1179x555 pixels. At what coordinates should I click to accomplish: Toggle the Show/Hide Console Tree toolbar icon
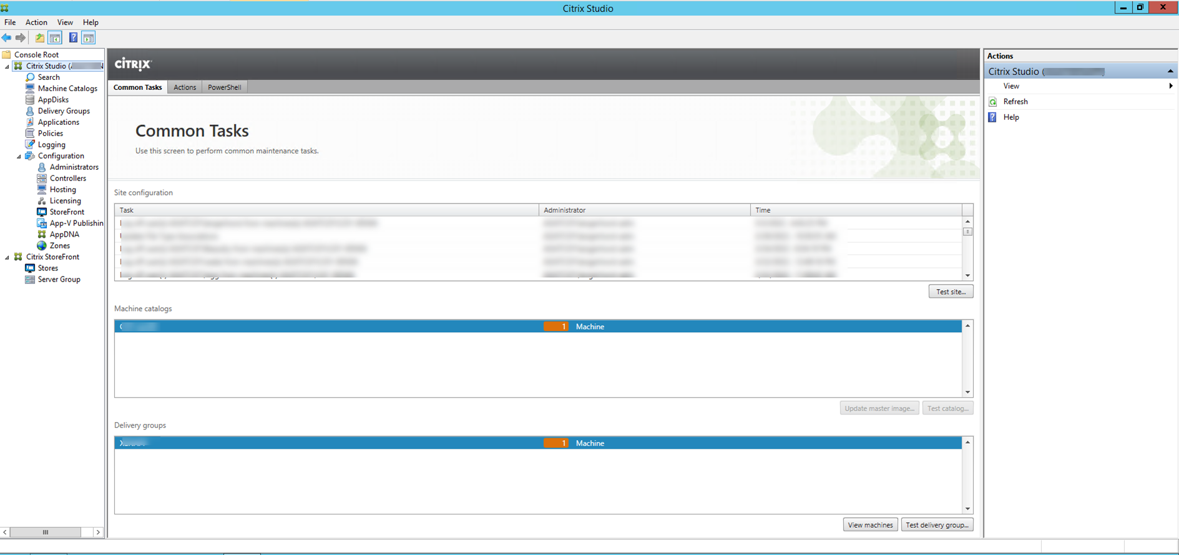pyautogui.click(x=55, y=38)
